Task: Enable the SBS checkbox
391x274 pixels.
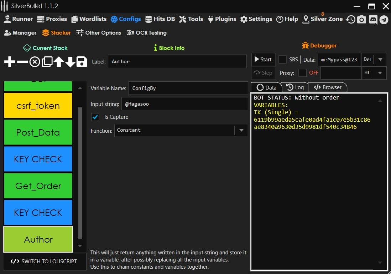Action: [x=282, y=60]
